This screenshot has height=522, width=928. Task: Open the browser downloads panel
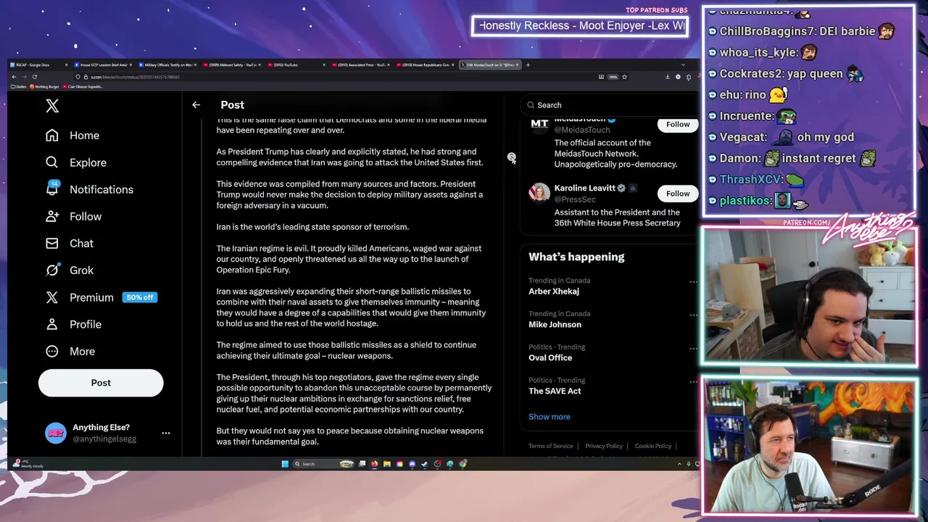pos(668,77)
